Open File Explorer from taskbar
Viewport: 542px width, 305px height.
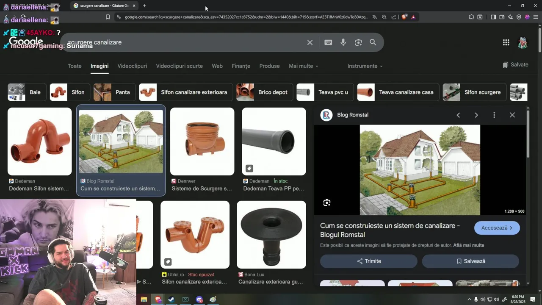144,299
